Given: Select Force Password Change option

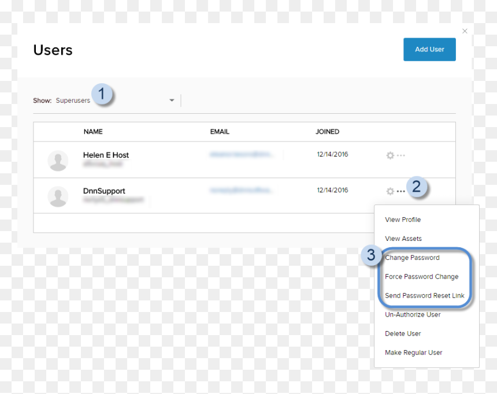Looking at the screenshot, I should (421, 277).
